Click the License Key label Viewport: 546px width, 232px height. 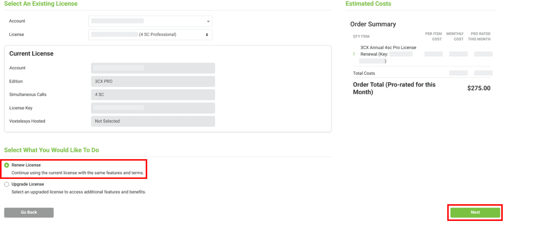coord(21,108)
